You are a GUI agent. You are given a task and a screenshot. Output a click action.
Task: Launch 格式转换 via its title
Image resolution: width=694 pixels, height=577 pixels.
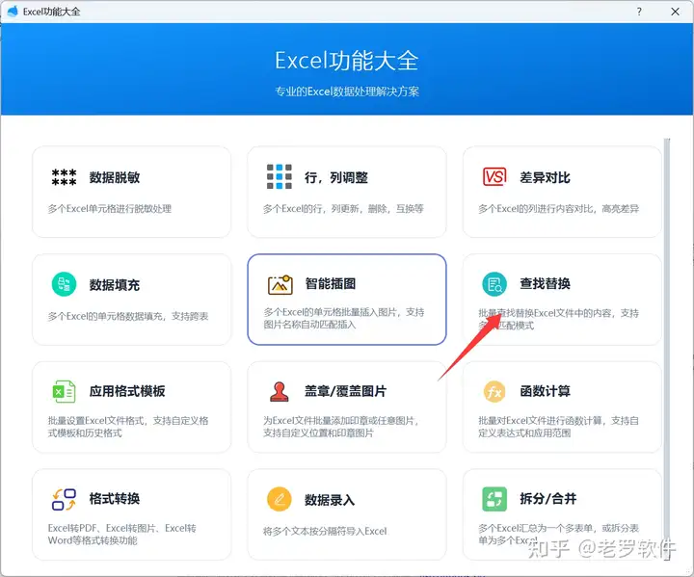(x=115, y=499)
